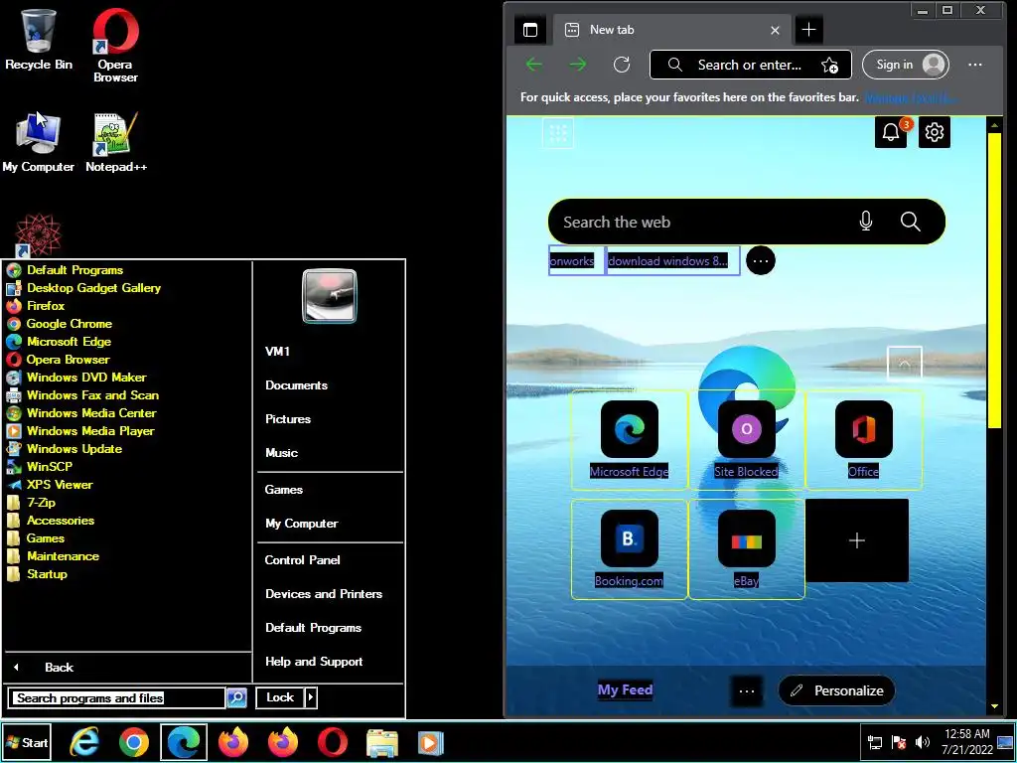1017x763 pixels.
Task: Open more options beside search suggestions
Action: pos(760,261)
